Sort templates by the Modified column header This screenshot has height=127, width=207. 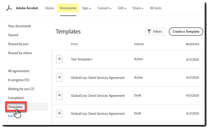[x=192, y=44]
